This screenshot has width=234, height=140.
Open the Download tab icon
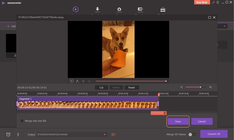coord(97,9)
